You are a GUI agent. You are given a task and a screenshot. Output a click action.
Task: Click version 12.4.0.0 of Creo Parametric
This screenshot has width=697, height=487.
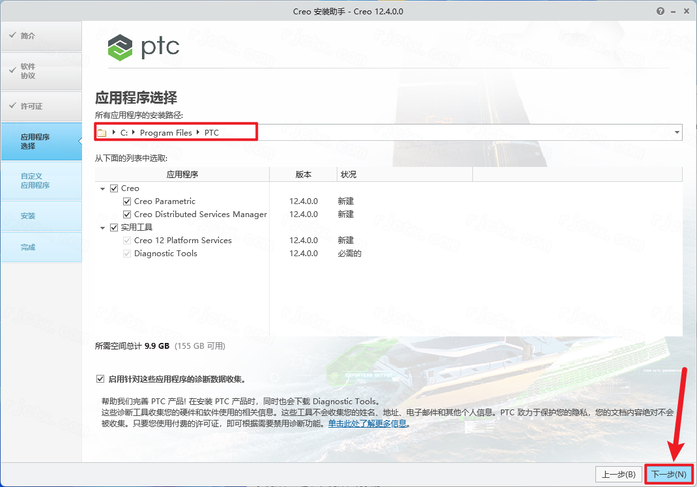pyautogui.click(x=304, y=201)
